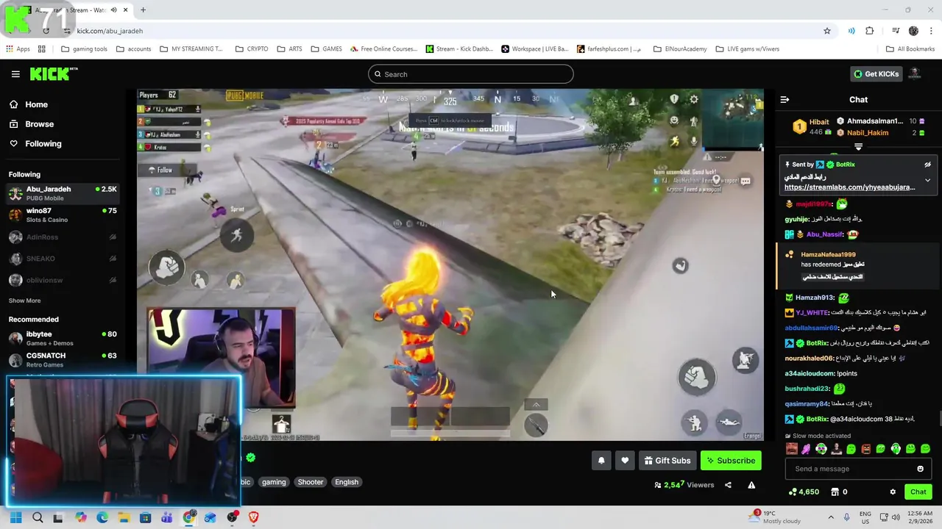This screenshot has width=942, height=529.
Task: Share the stream via share icon
Action: tap(728, 485)
